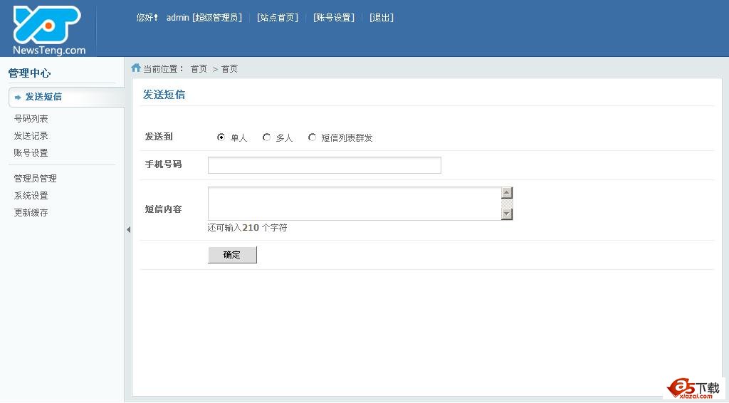Screen dimensions: 729x403
Task: Click the admin [超级管理员] user text
Action: (x=204, y=18)
